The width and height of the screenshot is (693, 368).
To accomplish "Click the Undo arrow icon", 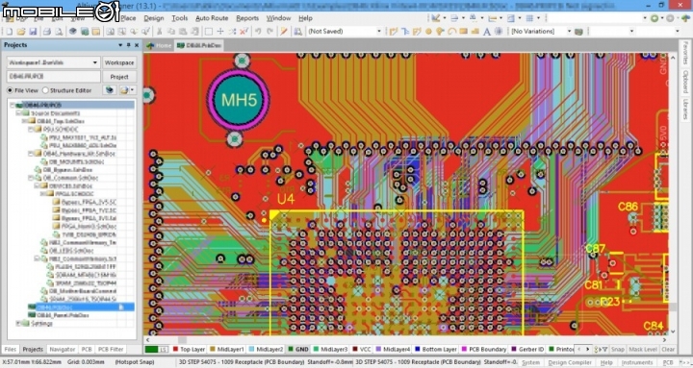I will (258, 32).
